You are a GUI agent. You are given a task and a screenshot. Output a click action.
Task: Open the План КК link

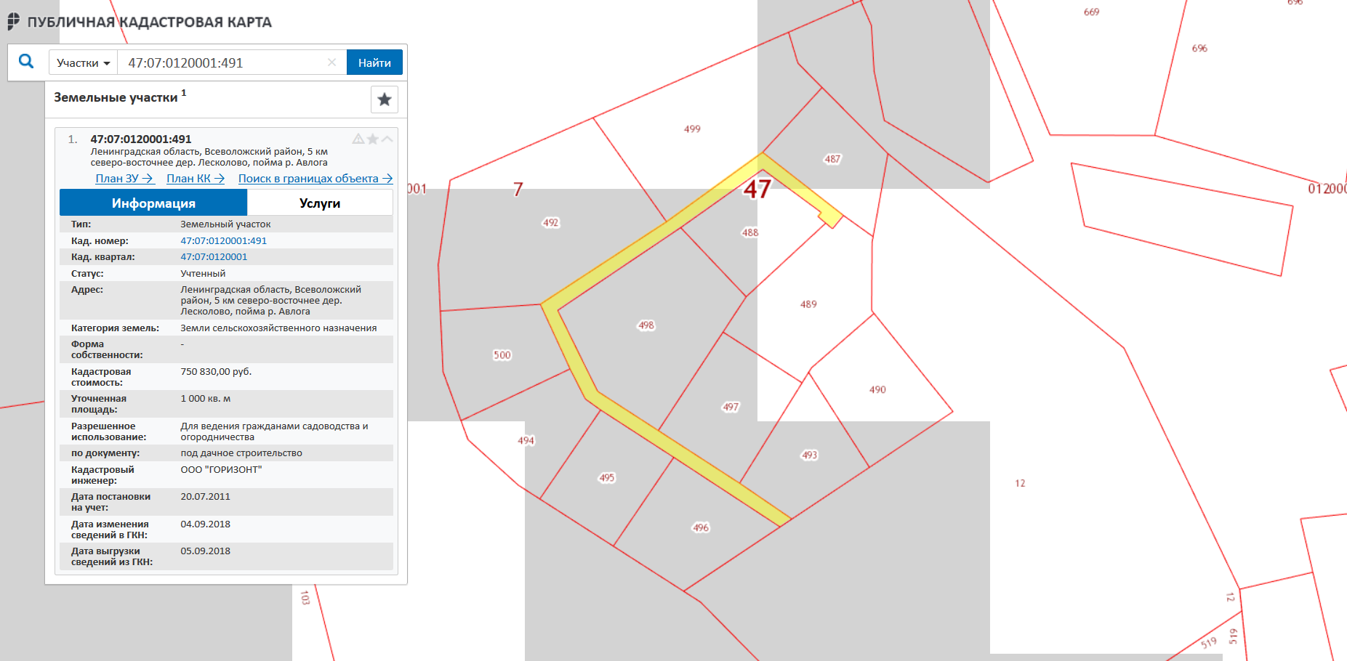(x=195, y=179)
